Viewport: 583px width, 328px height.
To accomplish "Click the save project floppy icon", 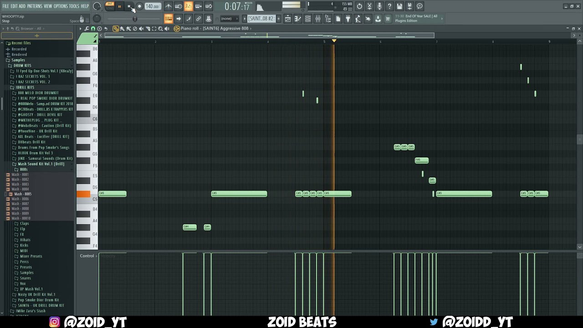I will coord(399,6).
